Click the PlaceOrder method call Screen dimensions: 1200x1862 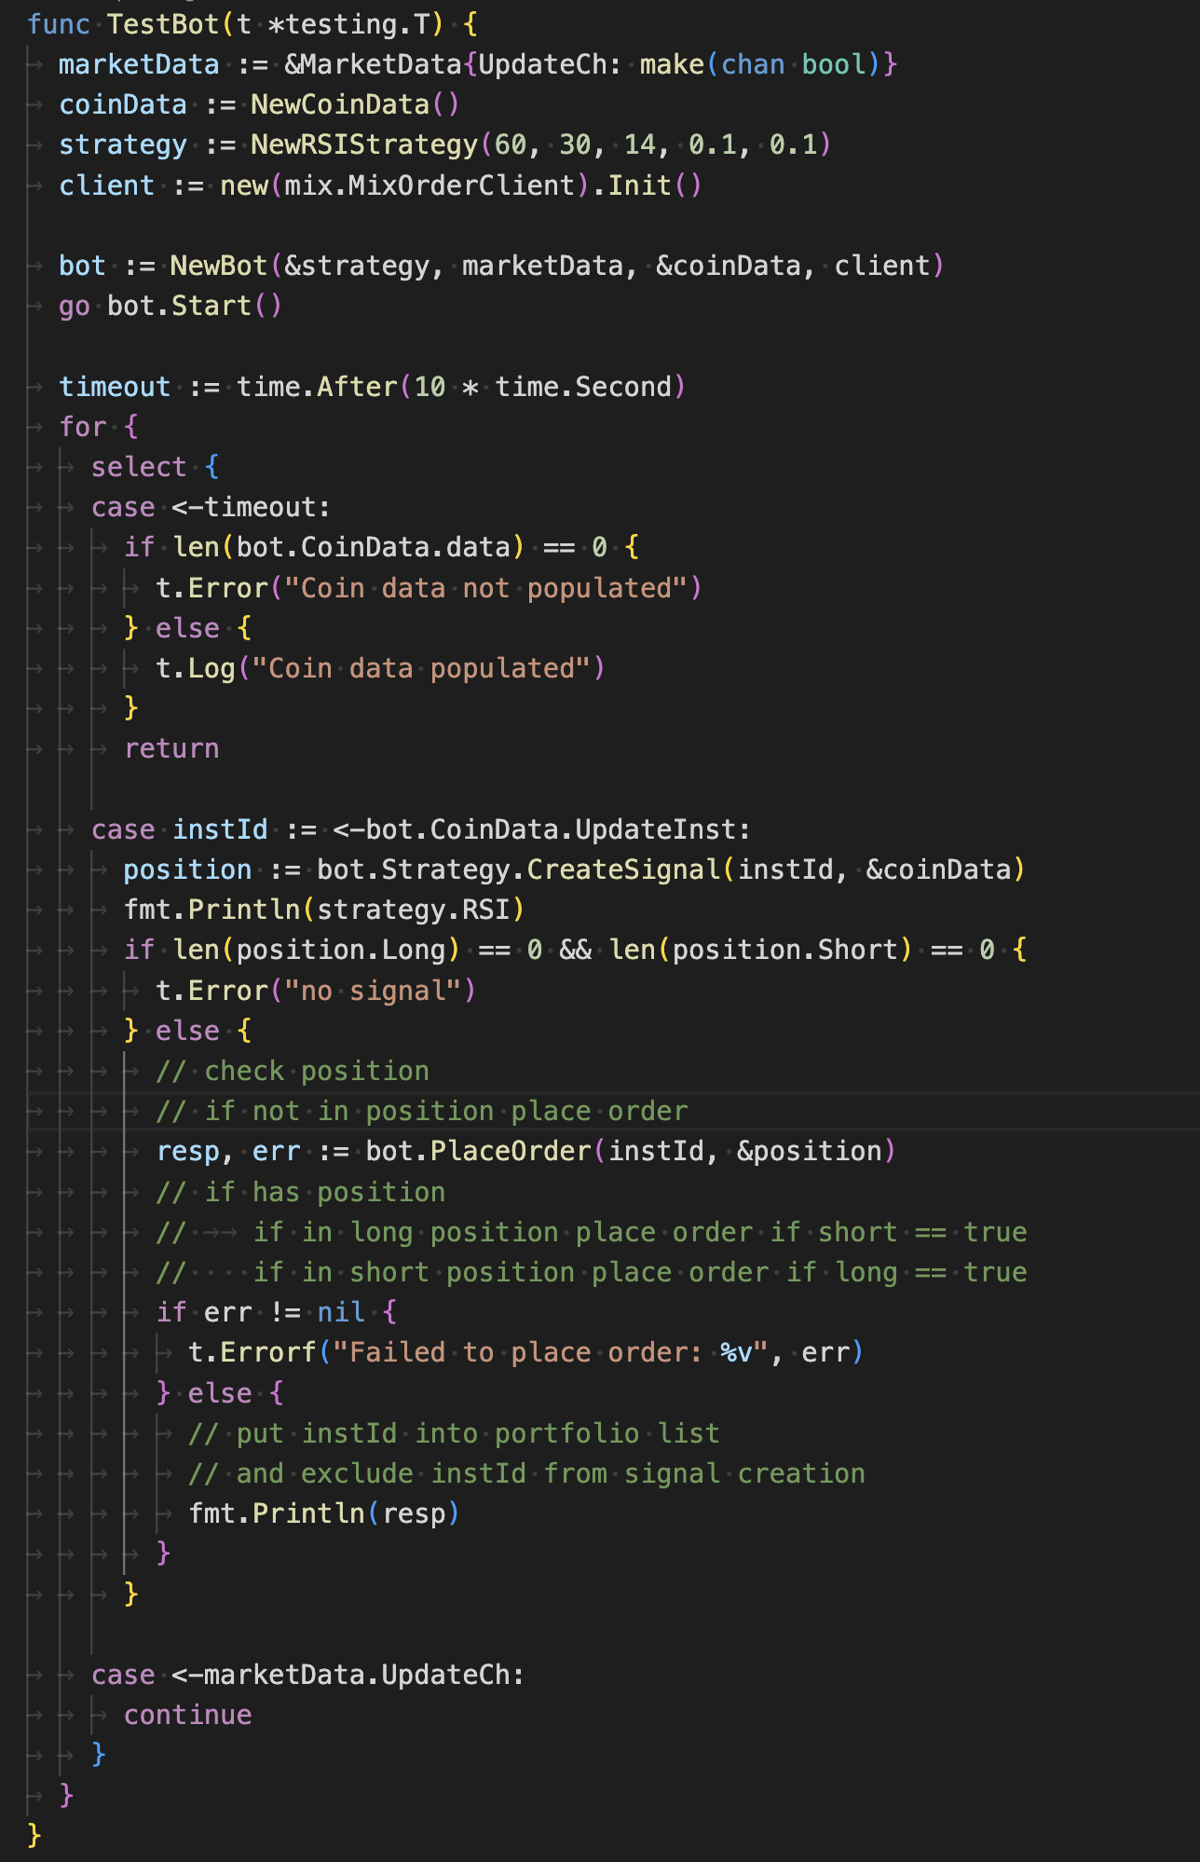click(x=511, y=1151)
